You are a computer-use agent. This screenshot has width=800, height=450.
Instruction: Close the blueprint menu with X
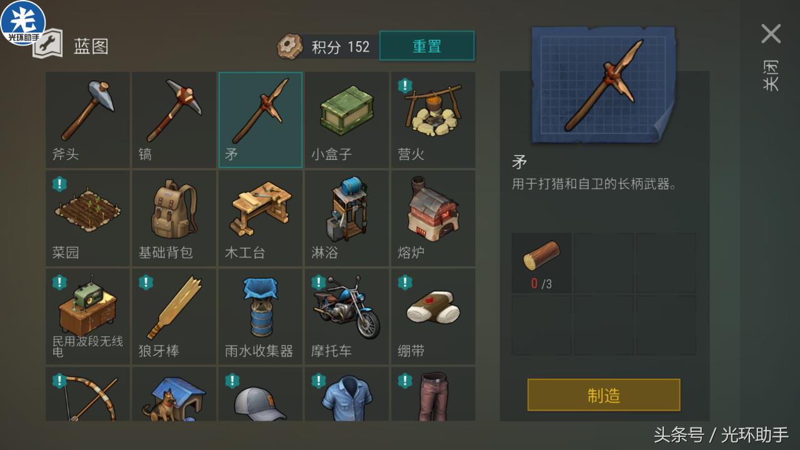[x=771, y=34]
